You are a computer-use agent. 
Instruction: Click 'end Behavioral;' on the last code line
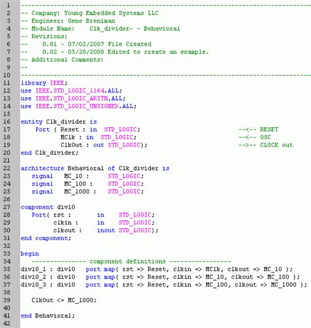coord(48,316)
